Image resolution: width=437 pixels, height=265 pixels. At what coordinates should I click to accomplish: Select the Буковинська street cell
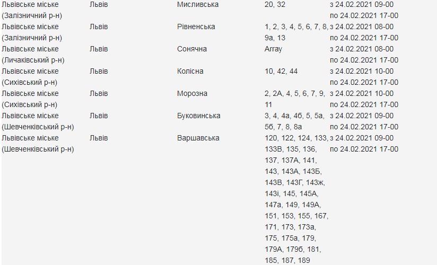198,116
